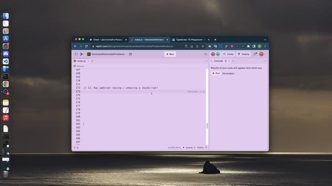Close the index.js editor tab
The height and width of the screenshot is (186, 332).
[x=89, y=61]
